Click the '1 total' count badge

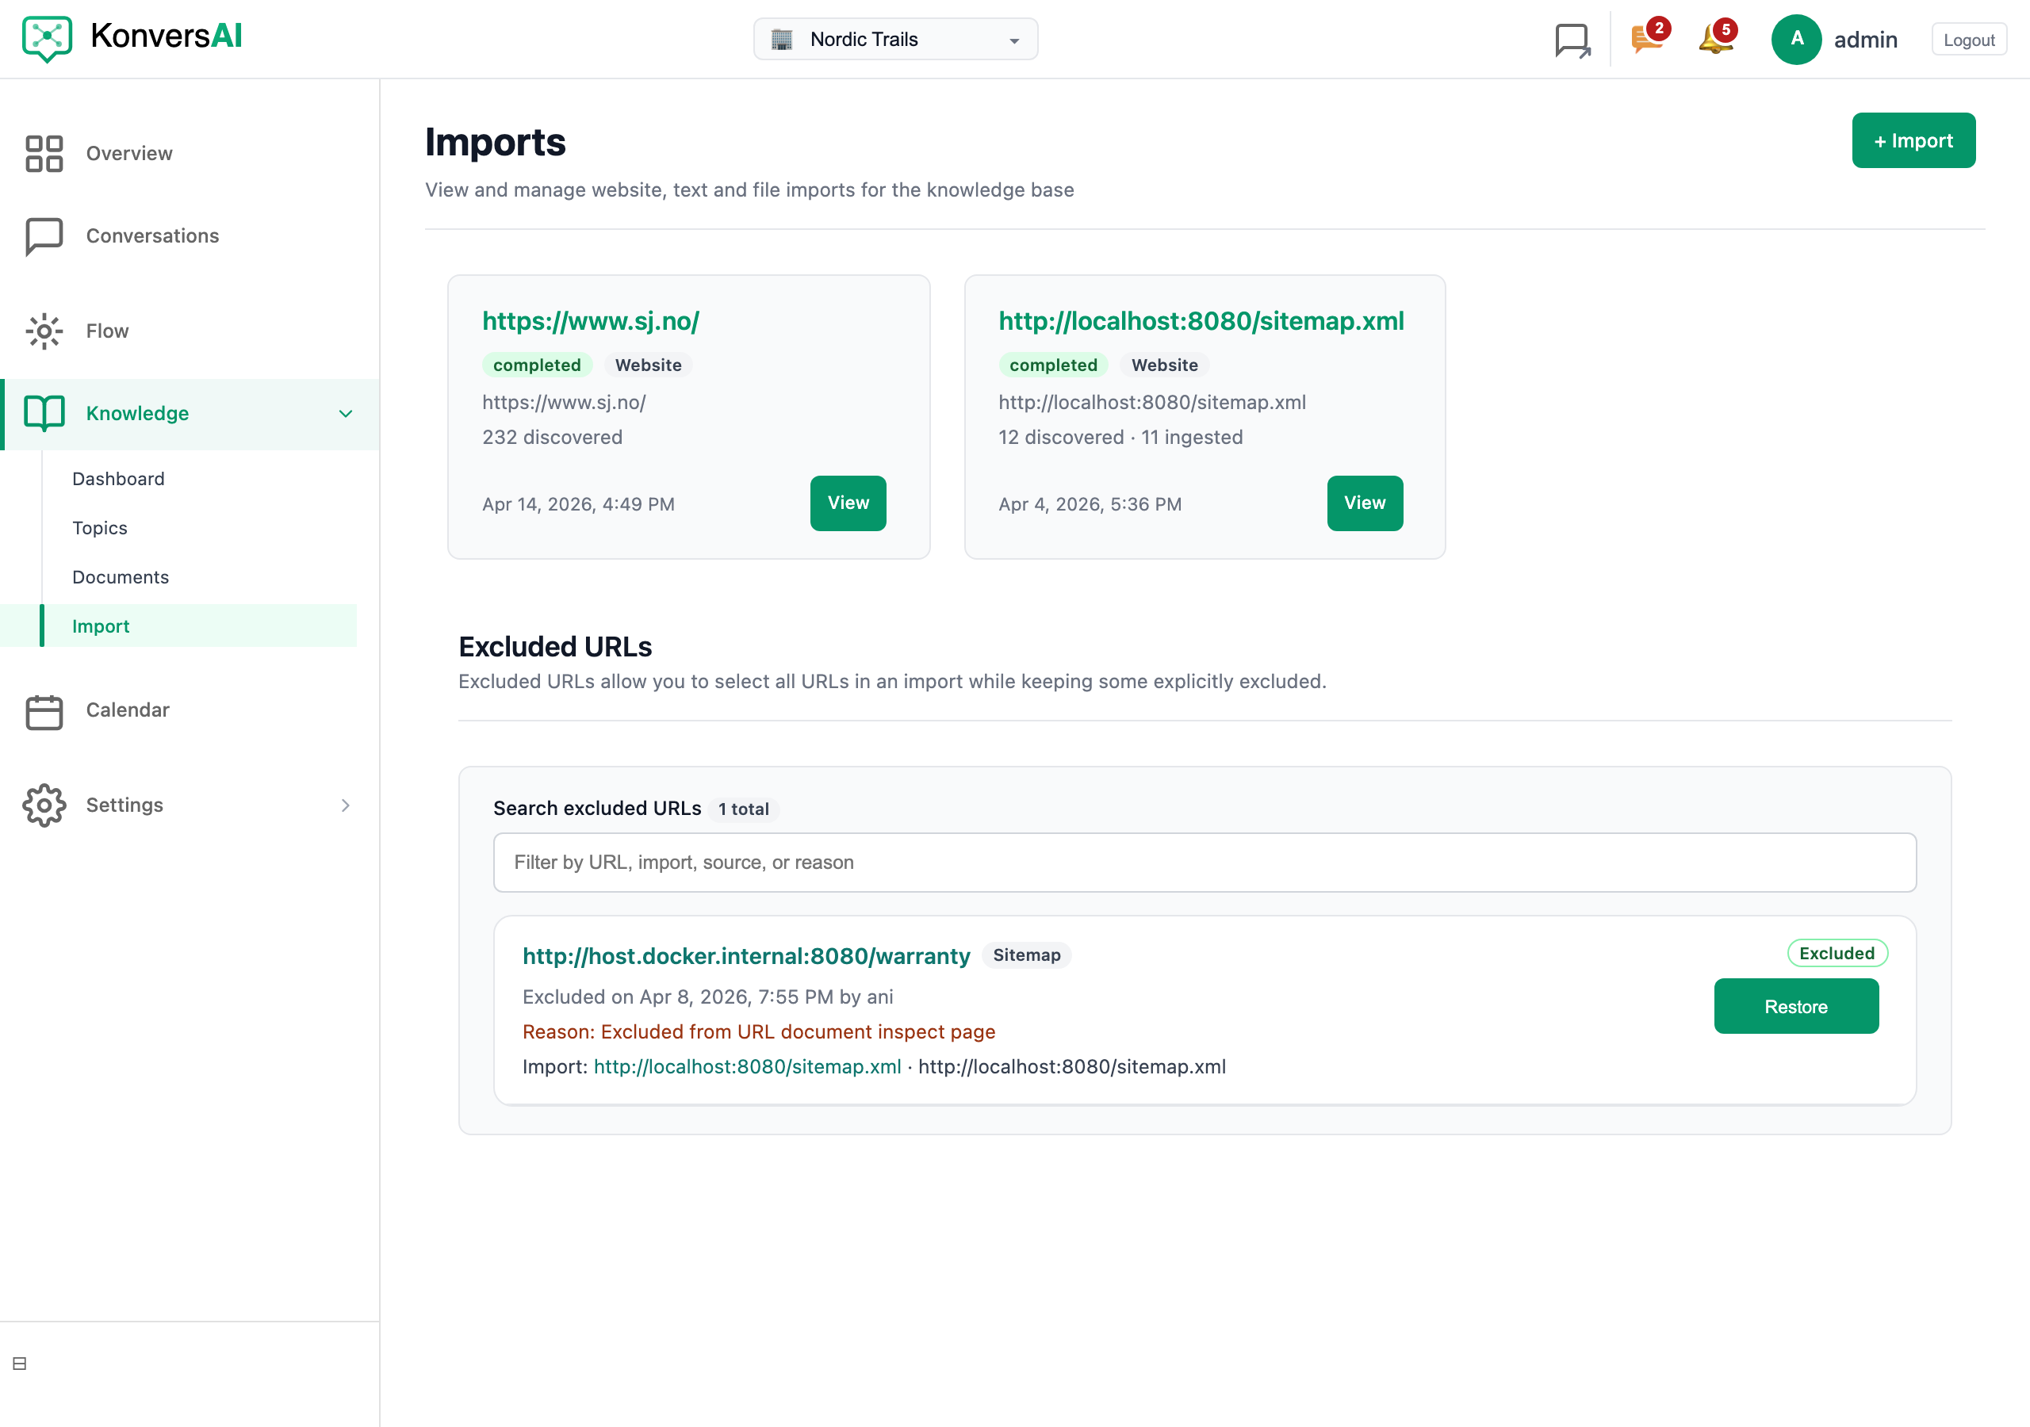pyautogui.click(x=744, y=809)
